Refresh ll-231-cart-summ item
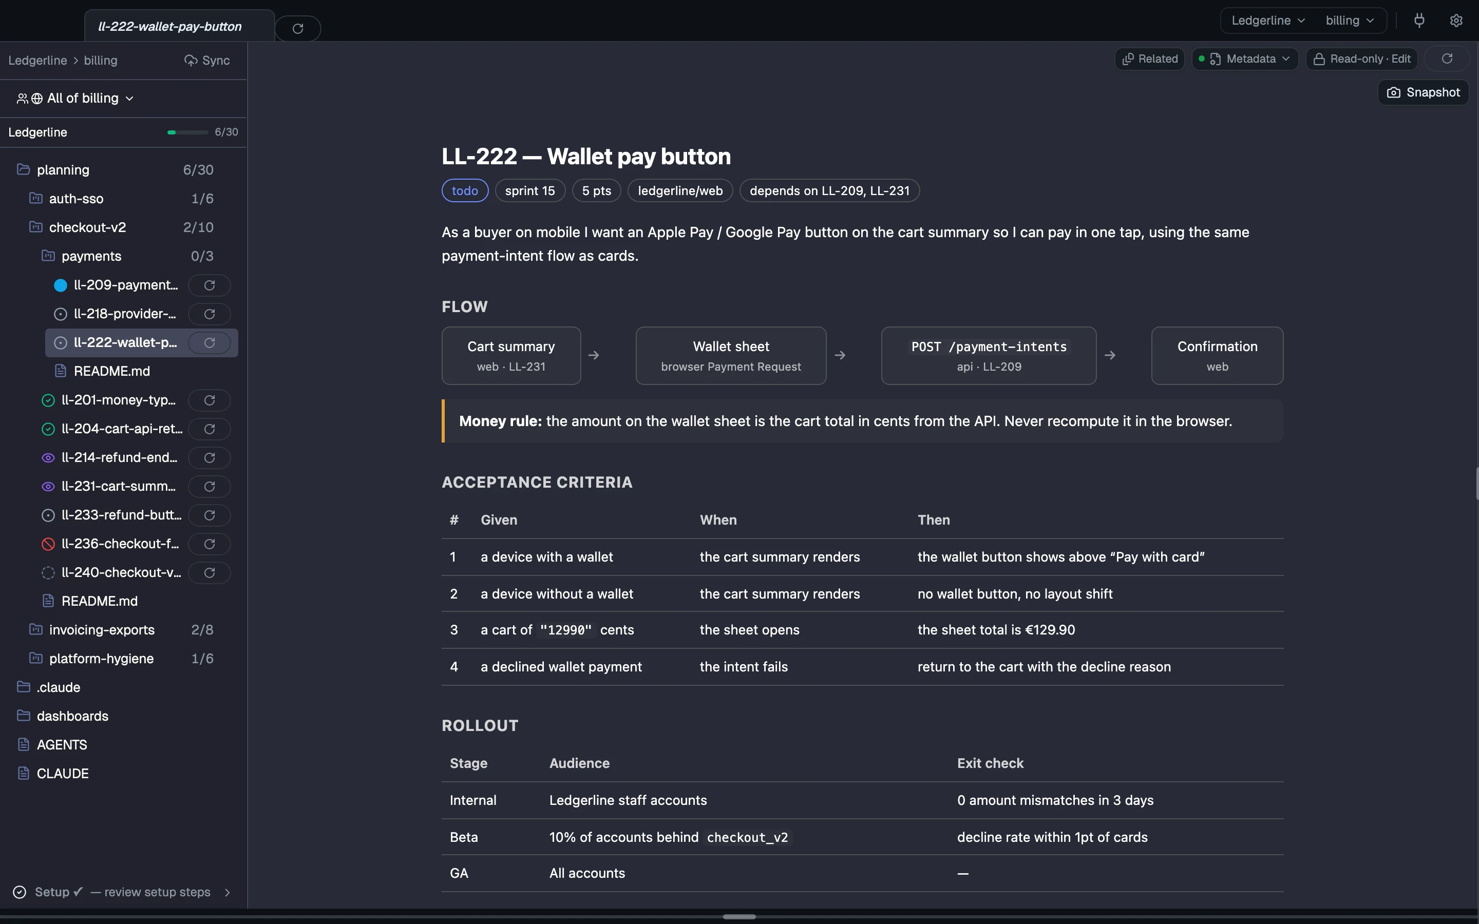1479x924 pixels. click(209, 487)
